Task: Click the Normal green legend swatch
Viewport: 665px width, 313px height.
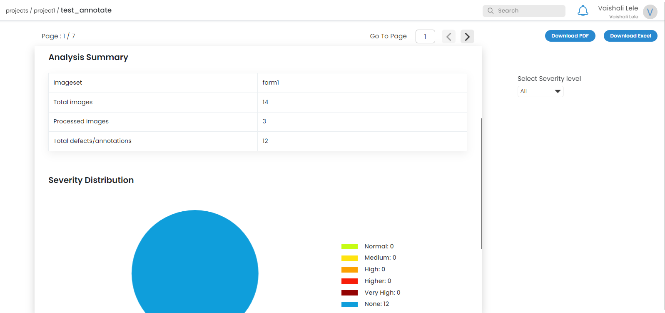Action: point(349,246)
